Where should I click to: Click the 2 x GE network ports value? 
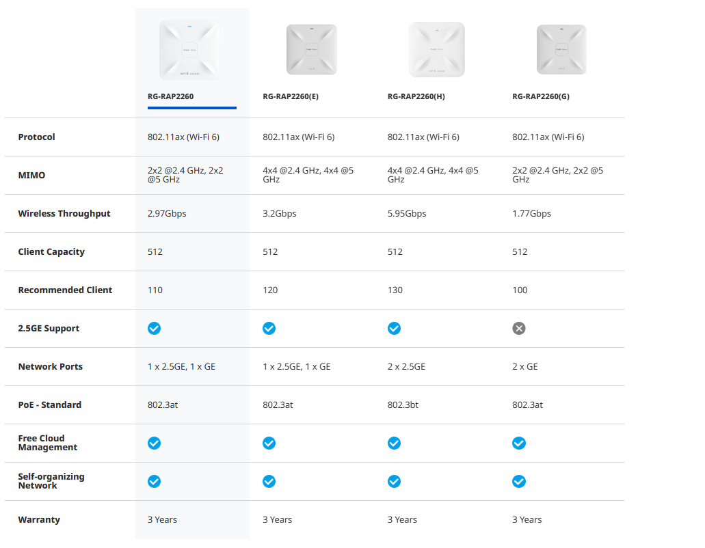pos(525,366)
